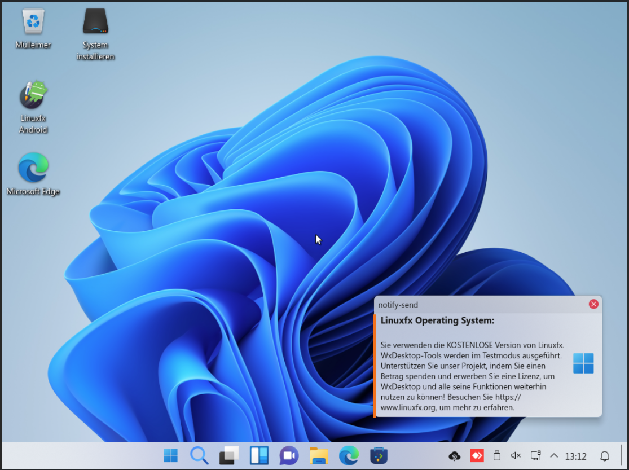629x470 pixels.
Task: Launch Edge from the taskbar
Action: click(x=349, y=455)
